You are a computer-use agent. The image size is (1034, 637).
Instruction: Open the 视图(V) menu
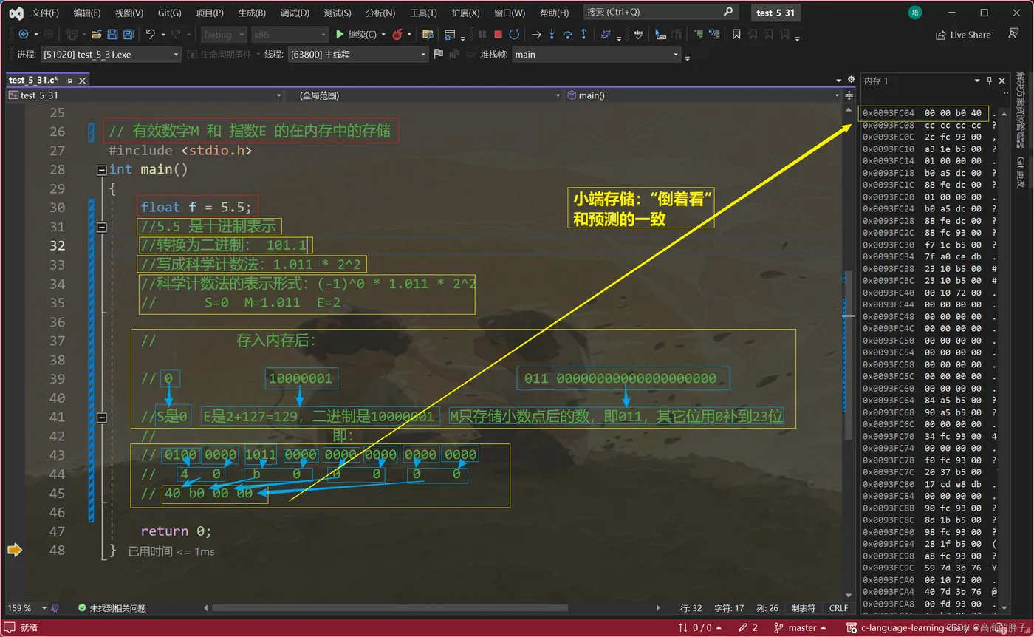point(129,13)
